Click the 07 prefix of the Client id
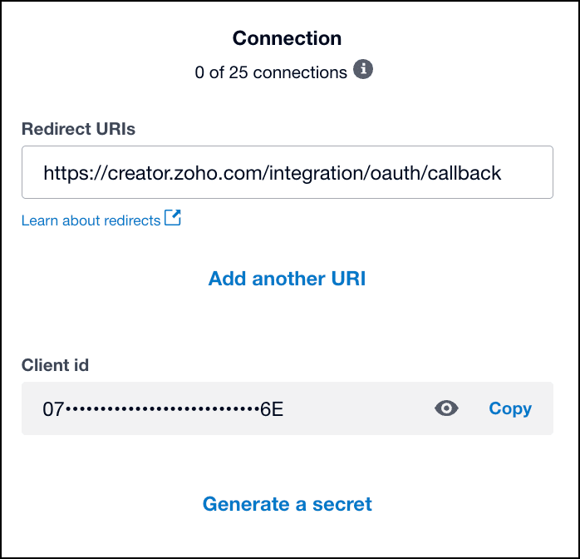Viewport: 580px width, 559px height. click(53, 409)
